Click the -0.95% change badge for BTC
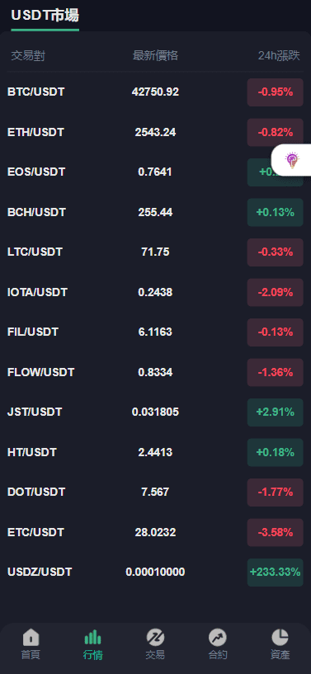311x674 pixels. [x=275, y=92]
